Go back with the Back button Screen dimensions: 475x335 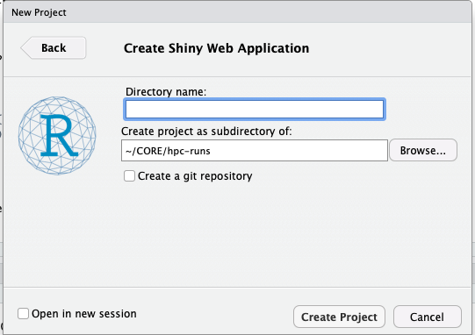[x=54, y=48]
